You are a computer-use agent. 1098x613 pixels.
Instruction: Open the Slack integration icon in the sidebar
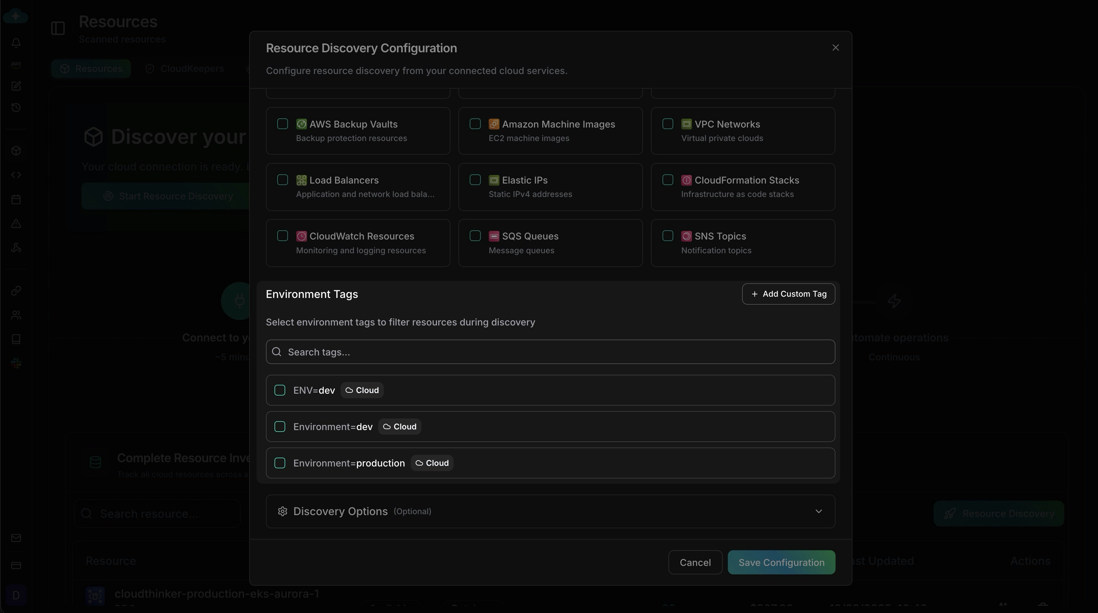[x=16, y=363]
